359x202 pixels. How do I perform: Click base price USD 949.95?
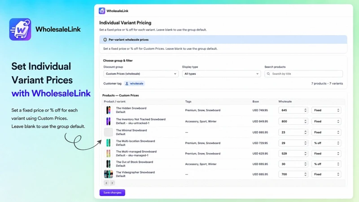click(260, 121)
